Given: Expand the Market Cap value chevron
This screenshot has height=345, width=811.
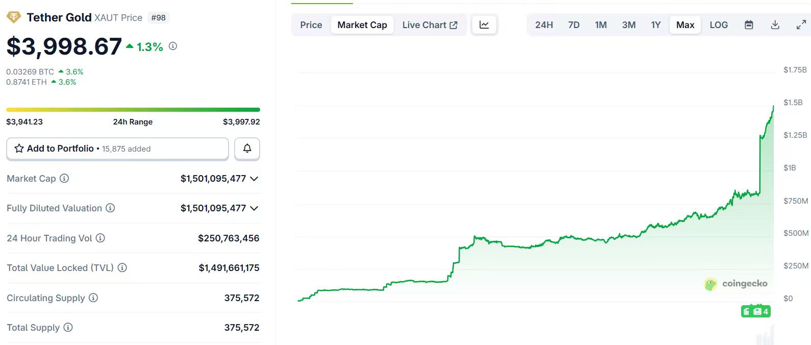Looking at the screenshot, I should pyautogui.click(x=254, y=179).
